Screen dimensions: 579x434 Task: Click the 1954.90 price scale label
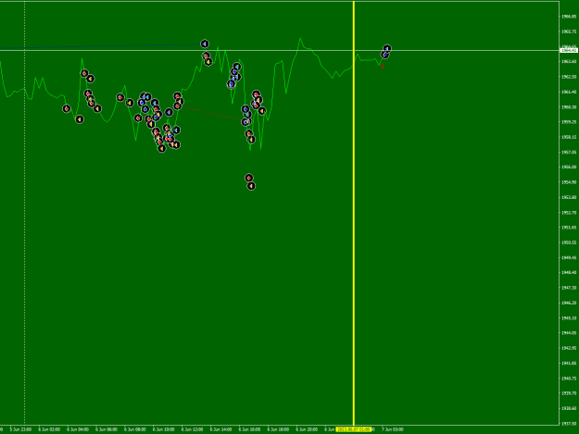click(569, 182)
